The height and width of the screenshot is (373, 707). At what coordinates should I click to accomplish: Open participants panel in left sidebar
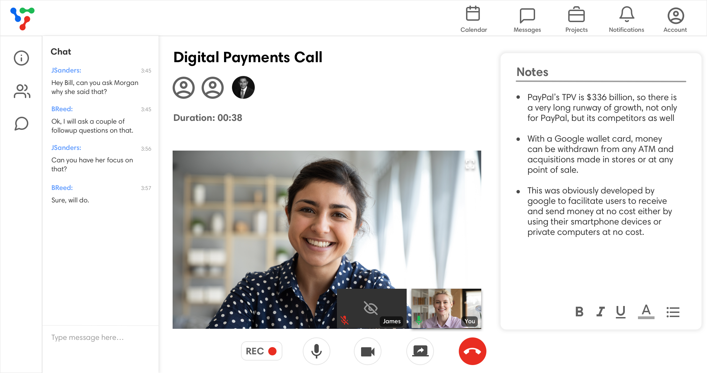[x=21, y=91]
